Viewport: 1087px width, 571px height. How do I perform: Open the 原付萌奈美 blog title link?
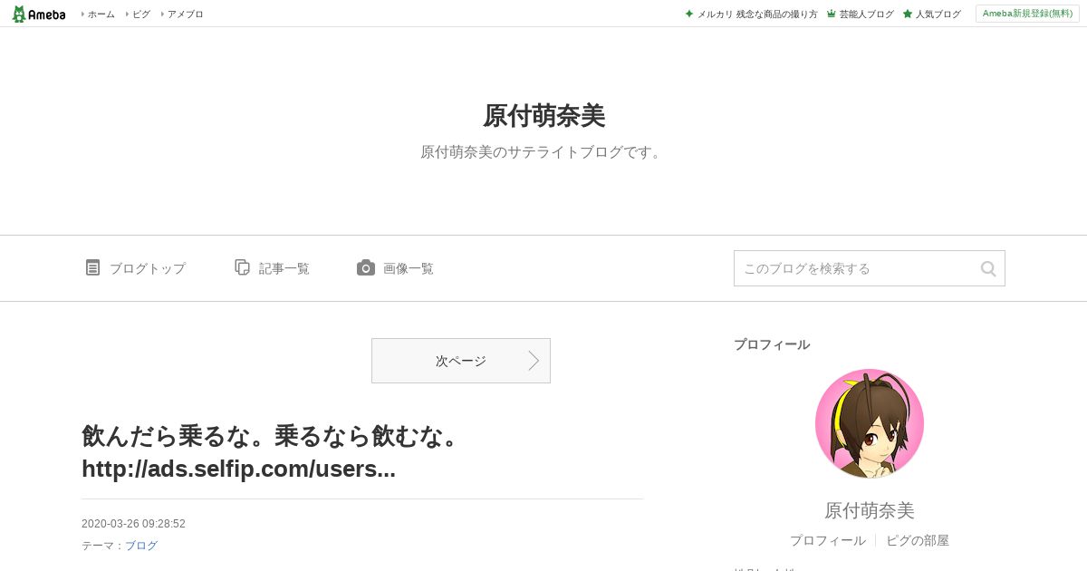pos(543,116)
